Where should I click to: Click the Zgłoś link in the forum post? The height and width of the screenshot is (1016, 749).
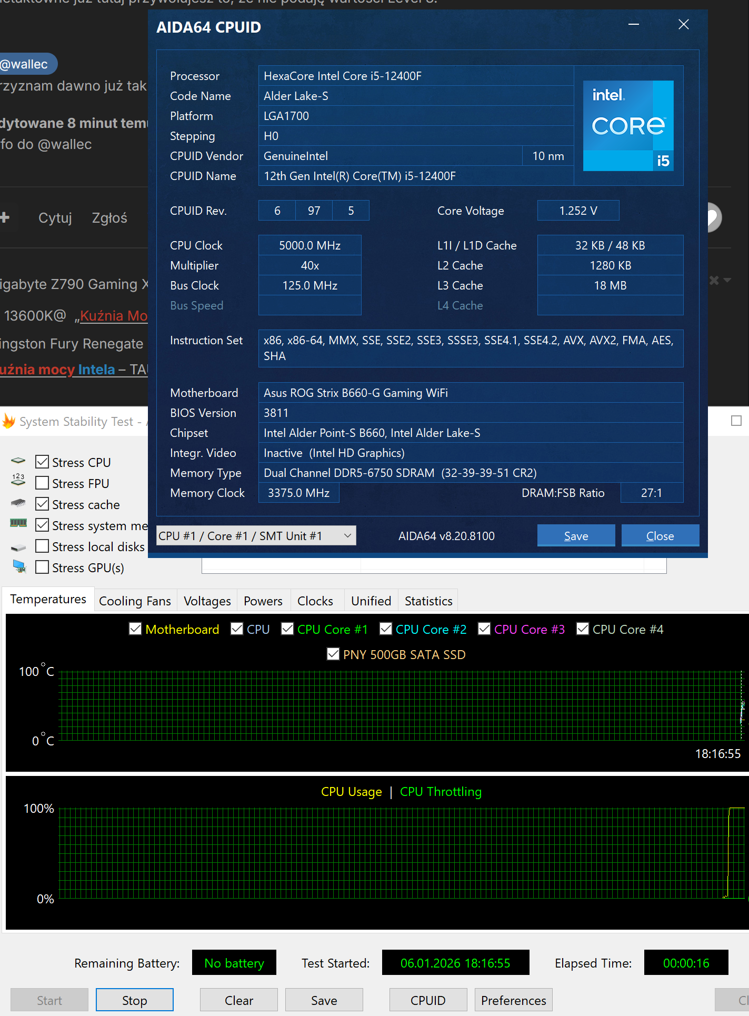109,217
